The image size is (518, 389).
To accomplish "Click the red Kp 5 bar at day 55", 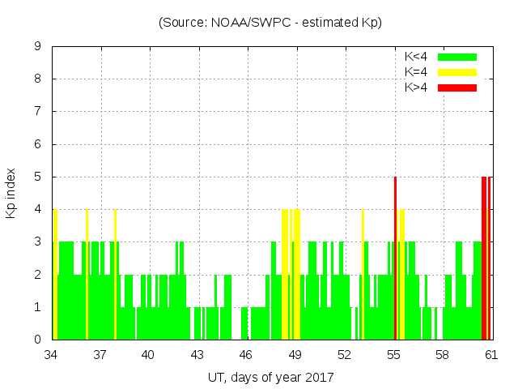I will click(395, 259).
